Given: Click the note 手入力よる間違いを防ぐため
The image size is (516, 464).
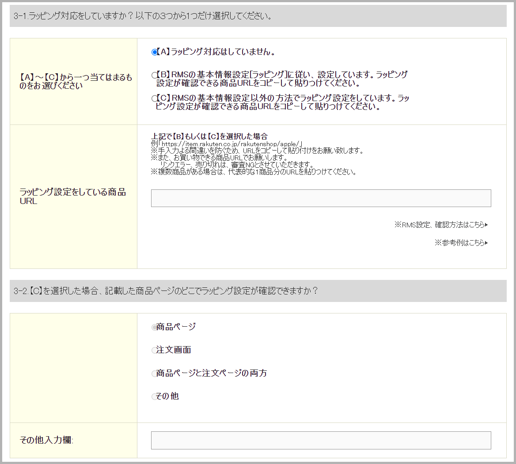Looking at the screenshot, I should click(257, 151).
